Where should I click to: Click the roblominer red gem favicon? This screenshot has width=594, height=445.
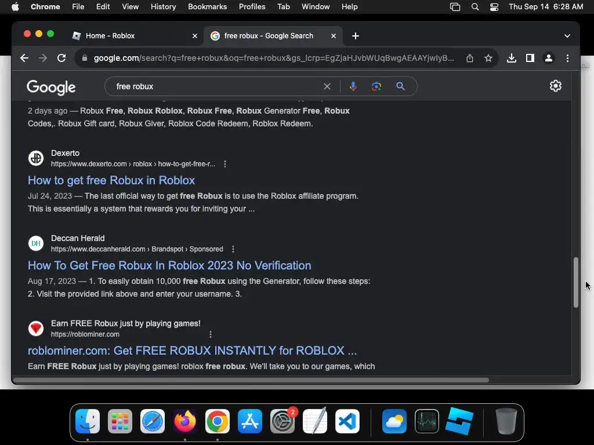[36, 329]
